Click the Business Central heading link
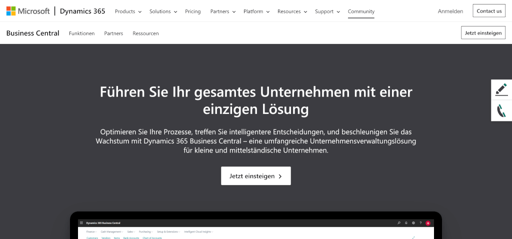Screen dimensions: 512x239 pos(32,33)
